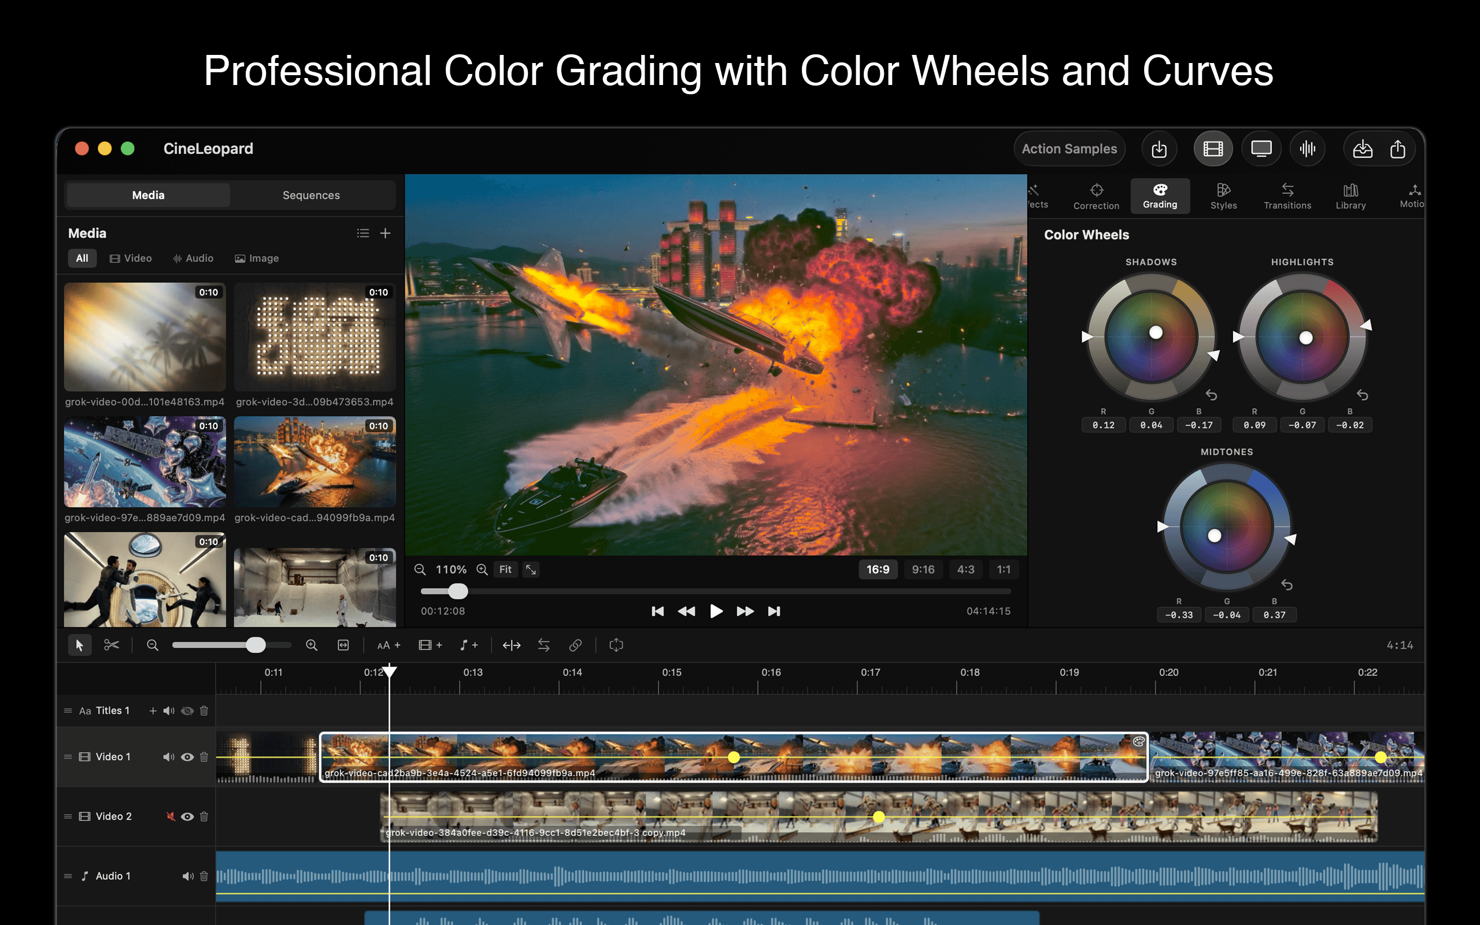Click the preview scrubber handle
This screenshot has height=925, width=1480.
pos(457,591)
